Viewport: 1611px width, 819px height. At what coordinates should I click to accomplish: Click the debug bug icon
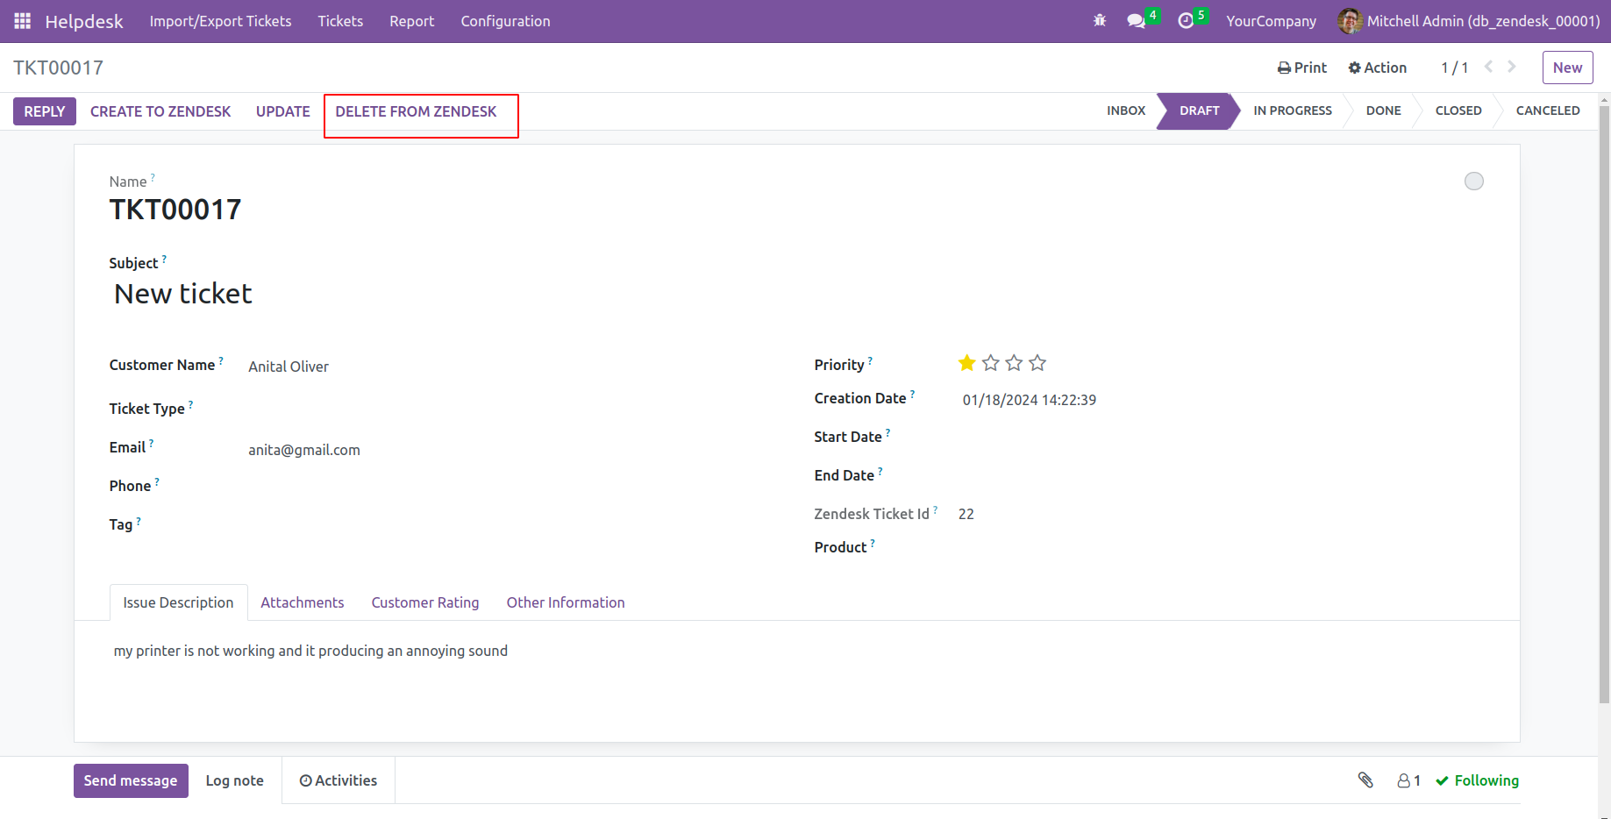tap(1100, 21)
